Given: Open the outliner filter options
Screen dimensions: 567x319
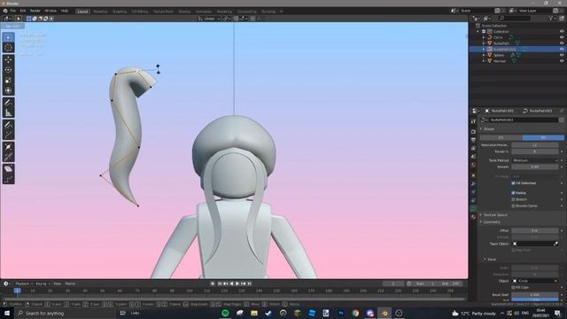Looking at the screenshot, I should (x=552, y=18).
